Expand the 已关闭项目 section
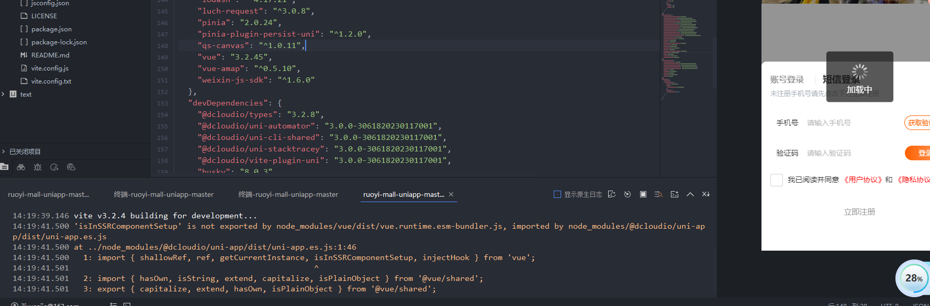The width and height of the screenshot is (930, 306). coord(4,151)
